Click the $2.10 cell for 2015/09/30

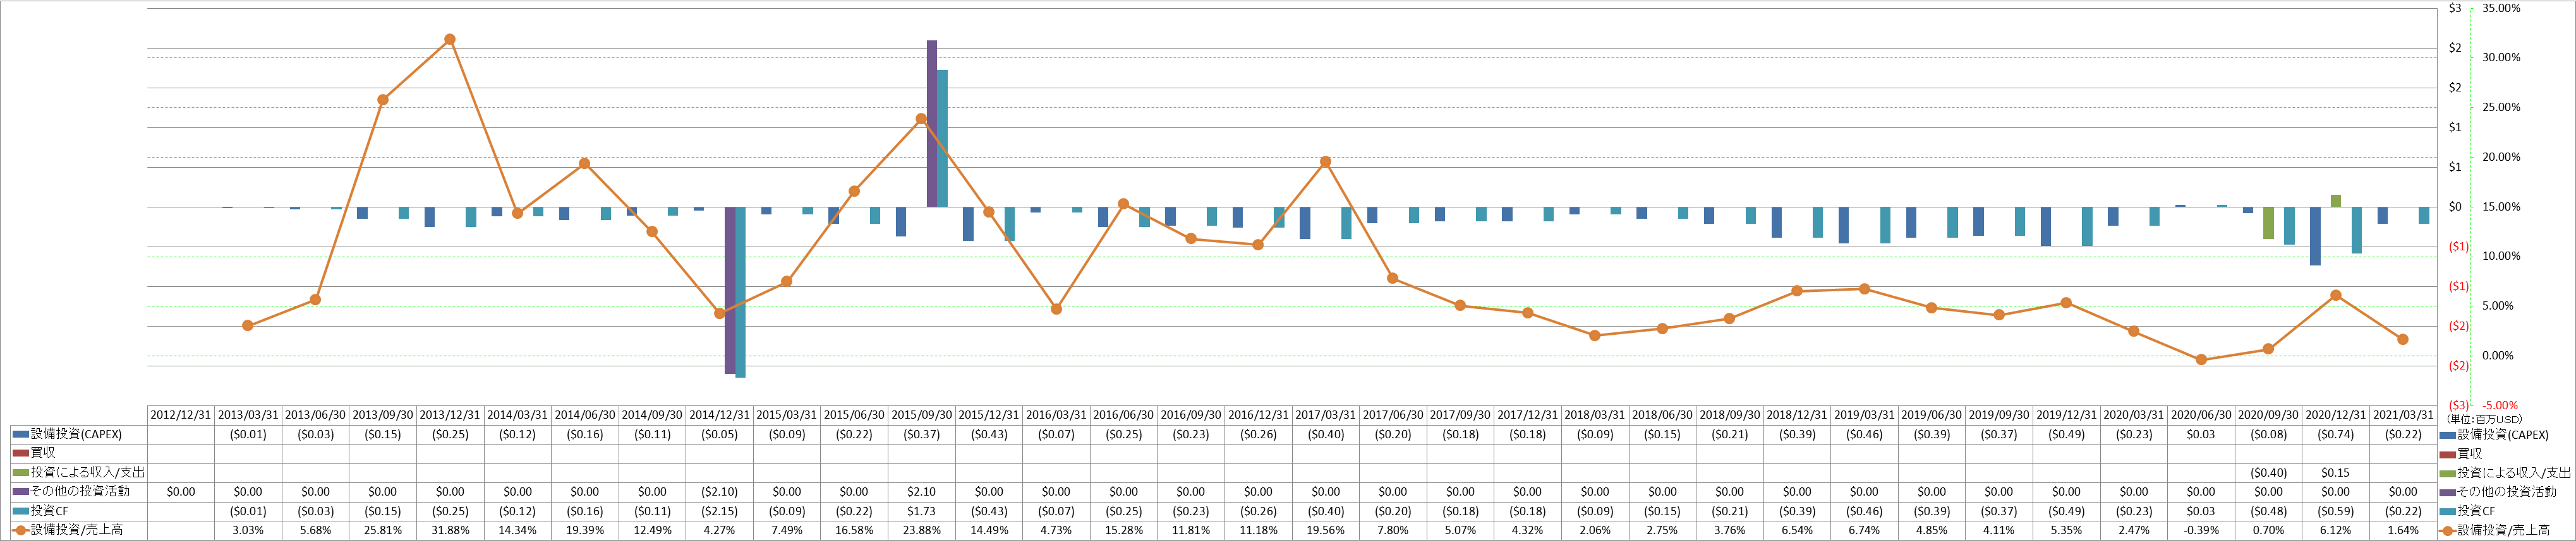click(x=922, y=492)
